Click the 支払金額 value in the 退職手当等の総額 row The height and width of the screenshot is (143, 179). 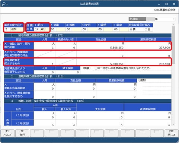(94, 89)
